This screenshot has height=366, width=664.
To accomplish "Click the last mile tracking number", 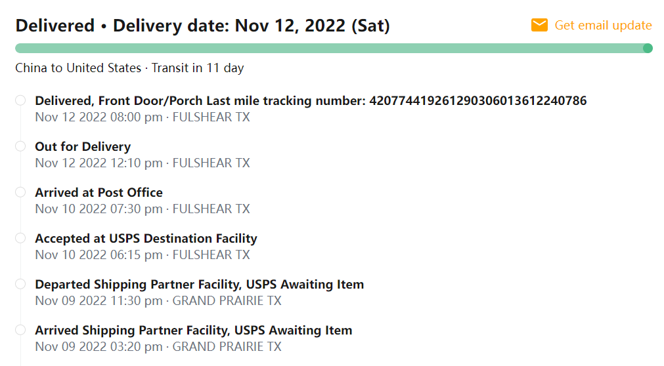I will click(x=477, y=100).
